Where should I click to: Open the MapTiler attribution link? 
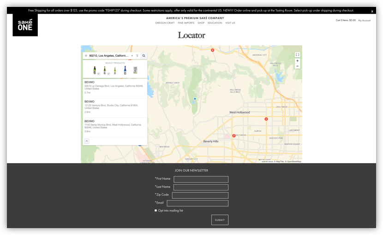pos(279,162)
